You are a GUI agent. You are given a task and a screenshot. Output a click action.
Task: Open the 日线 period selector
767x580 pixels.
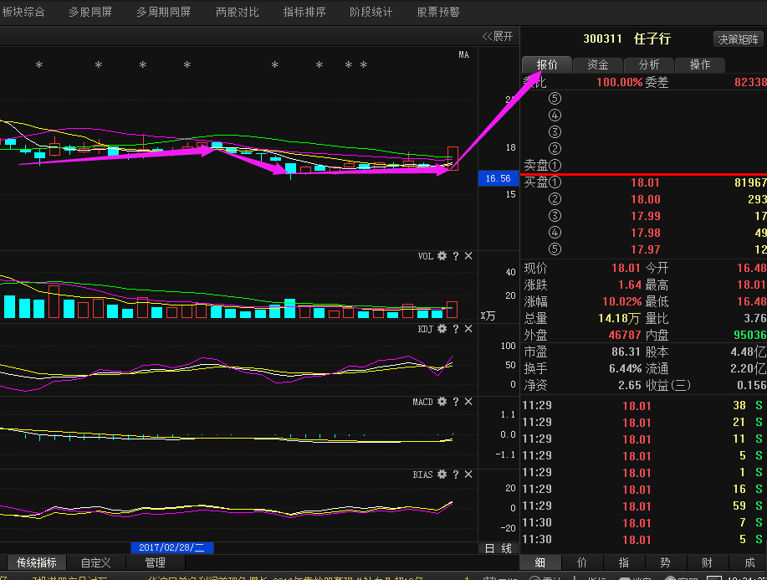[499, 548]
